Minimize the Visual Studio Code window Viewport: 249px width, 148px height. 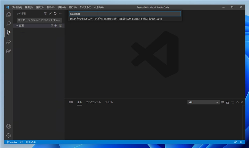pyautogui.click(x=223, y=7)
